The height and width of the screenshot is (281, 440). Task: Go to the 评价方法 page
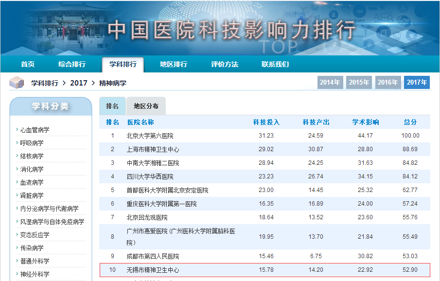tap(225, 64)
